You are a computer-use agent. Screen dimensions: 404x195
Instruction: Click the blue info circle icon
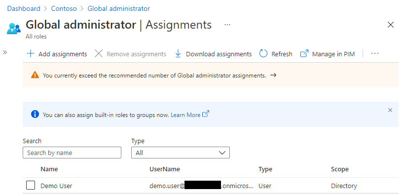tap(35, 114)
